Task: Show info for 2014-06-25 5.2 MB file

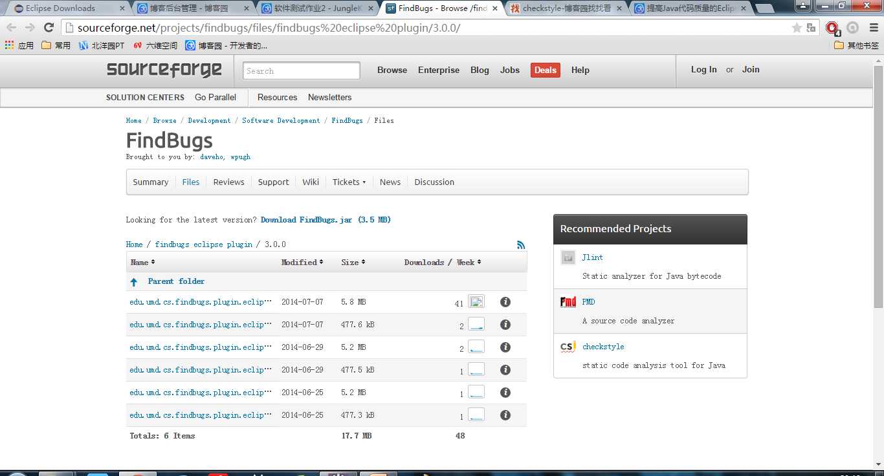Action: [x=505, y=393]
